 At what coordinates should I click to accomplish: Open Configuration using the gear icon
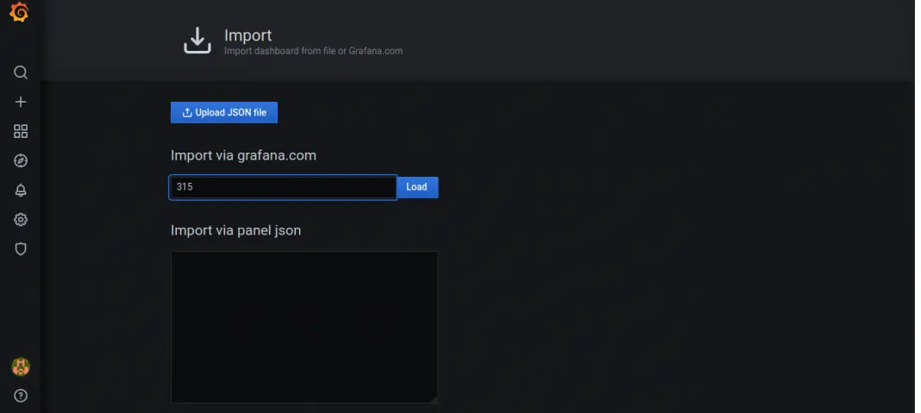21,220
